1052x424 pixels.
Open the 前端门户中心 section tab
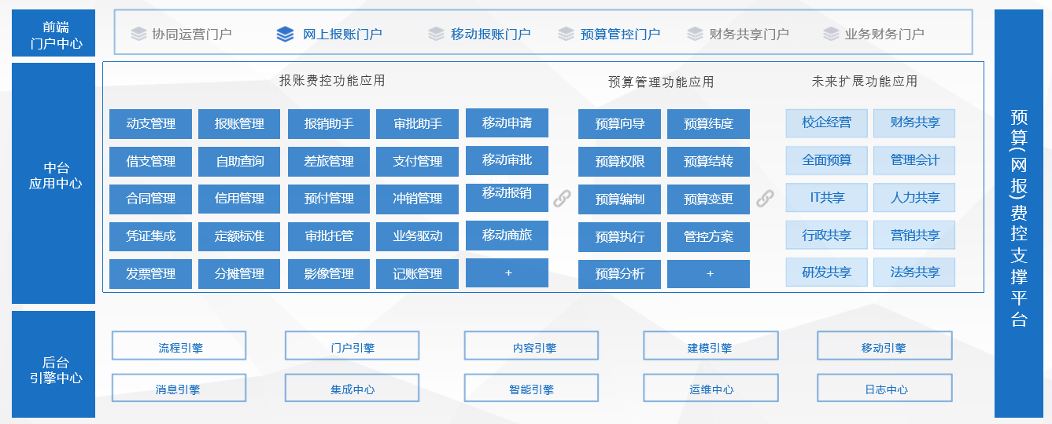54,34
